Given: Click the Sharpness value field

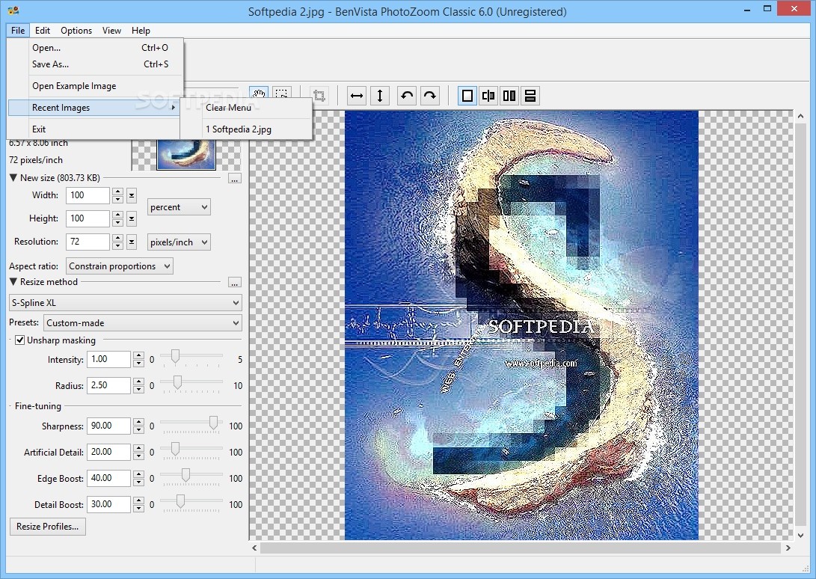Looking at the screenshot, I should 108,426.
